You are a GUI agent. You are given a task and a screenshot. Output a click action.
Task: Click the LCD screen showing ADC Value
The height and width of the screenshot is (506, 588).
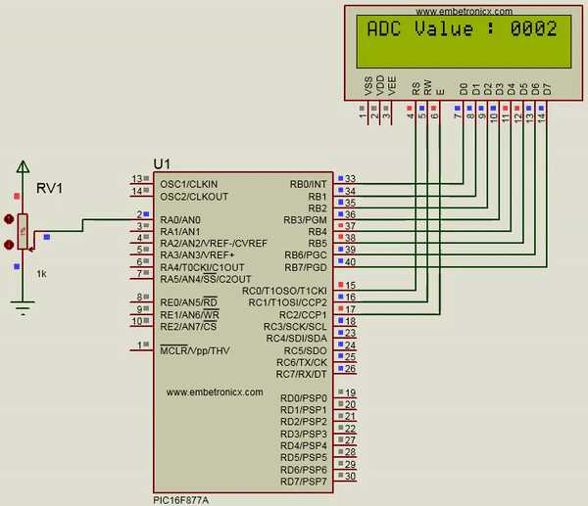coord(464,41)
